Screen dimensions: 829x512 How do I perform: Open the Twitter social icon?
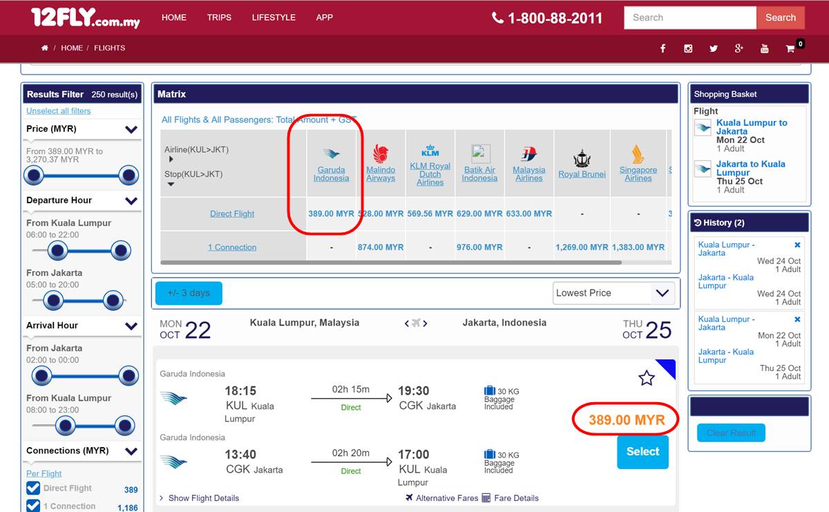(x=714, y=48)
